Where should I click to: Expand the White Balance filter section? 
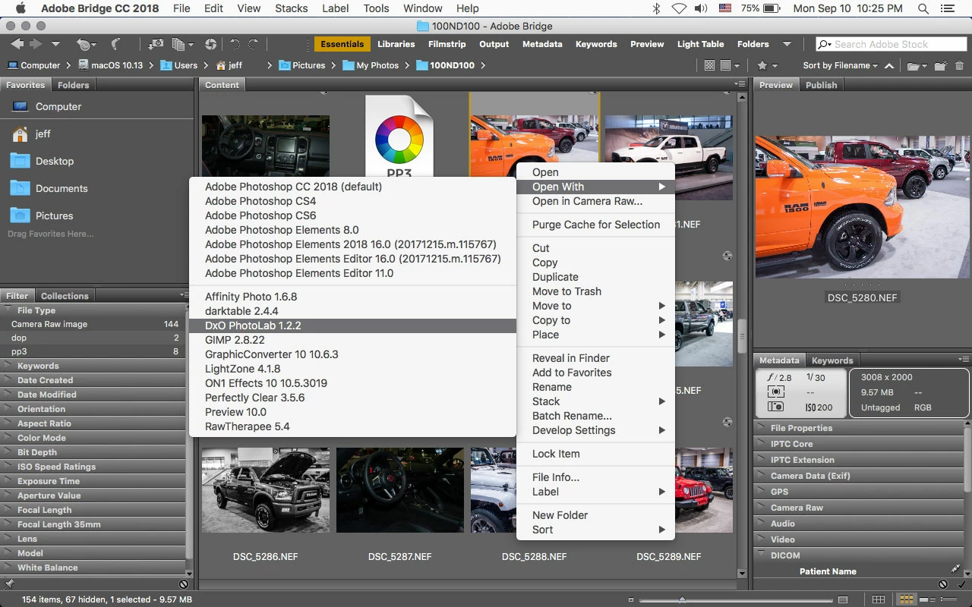[x=93, y=568]
